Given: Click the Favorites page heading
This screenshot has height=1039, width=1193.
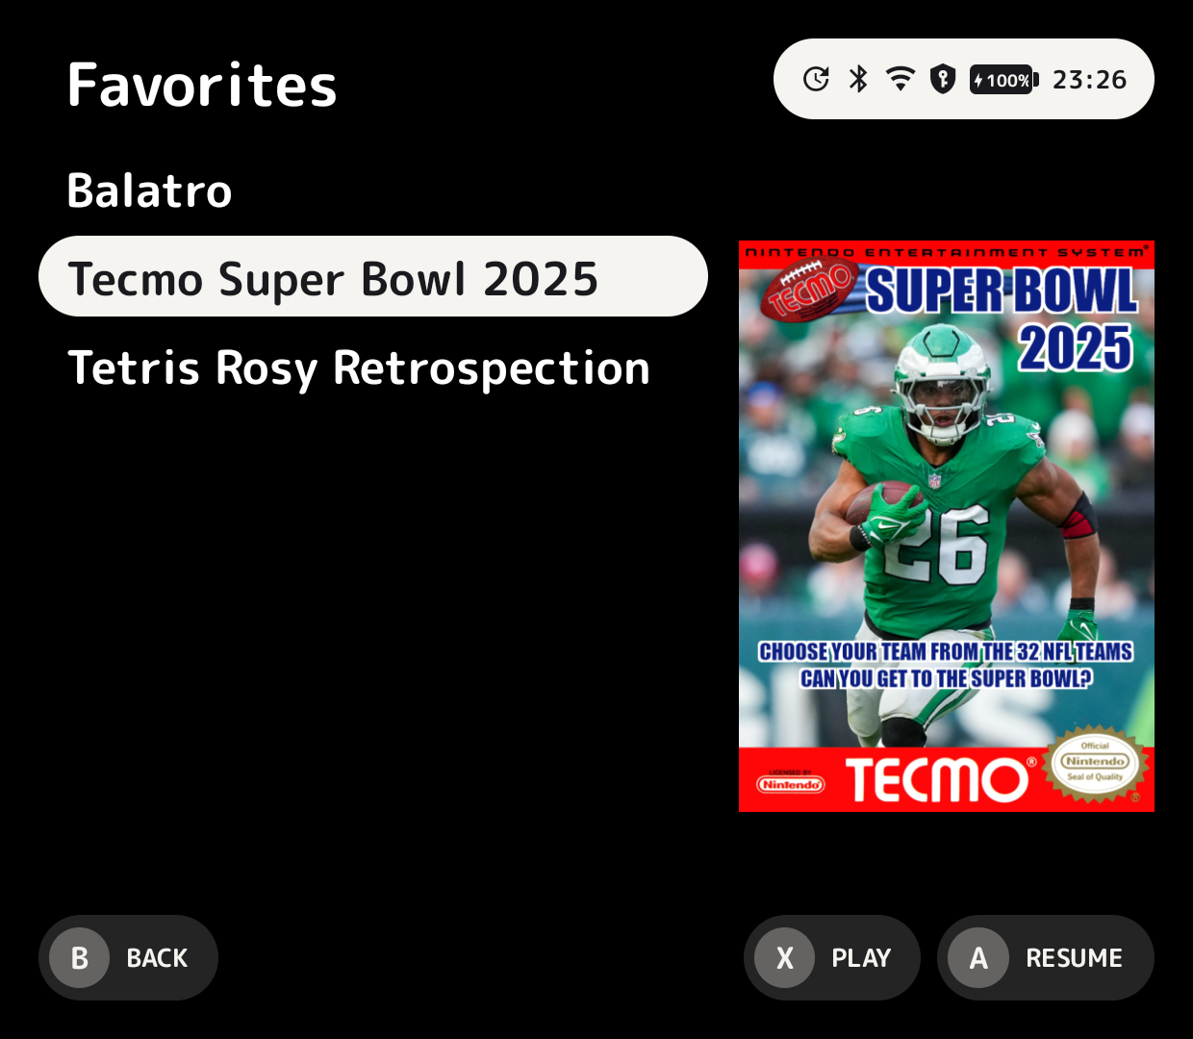Looking at the screenshot, I should click(202, 85).
